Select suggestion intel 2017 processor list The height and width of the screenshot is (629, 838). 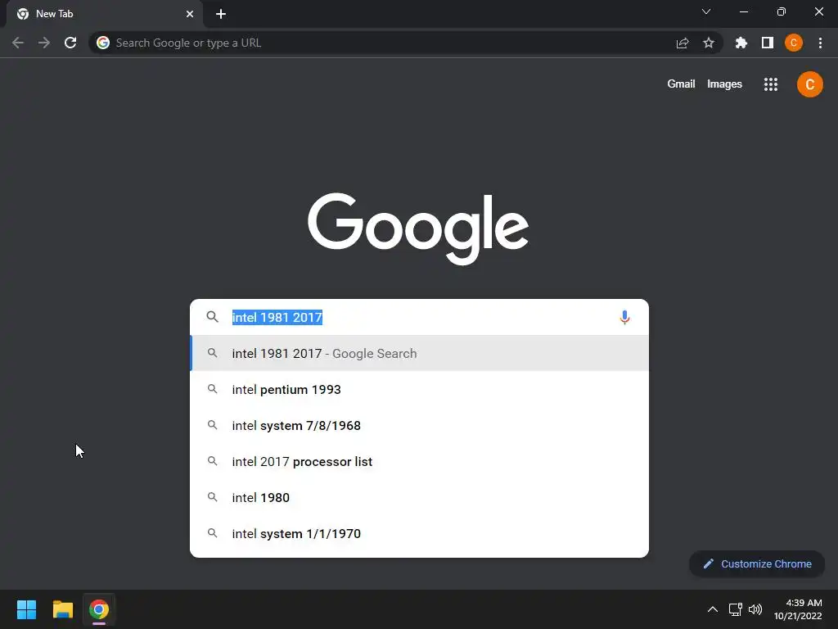pos(420,461)
